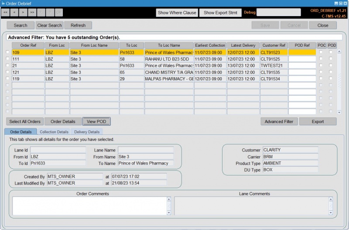This screenshot has width=349, height=230.
Task: Go to first record with << button
Action: 6,13
